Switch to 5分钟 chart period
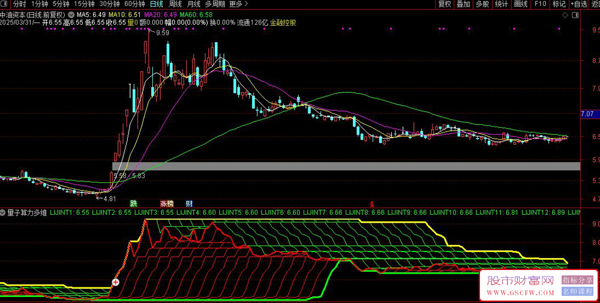600x303 pixels. [x=61, y=4]
